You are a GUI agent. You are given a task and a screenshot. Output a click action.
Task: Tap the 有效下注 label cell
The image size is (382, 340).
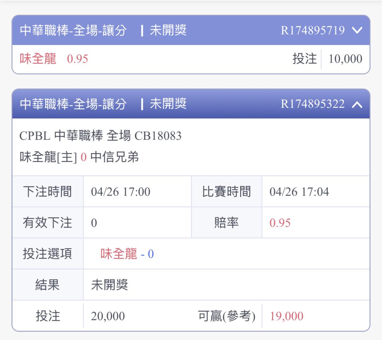pos(47,223)
